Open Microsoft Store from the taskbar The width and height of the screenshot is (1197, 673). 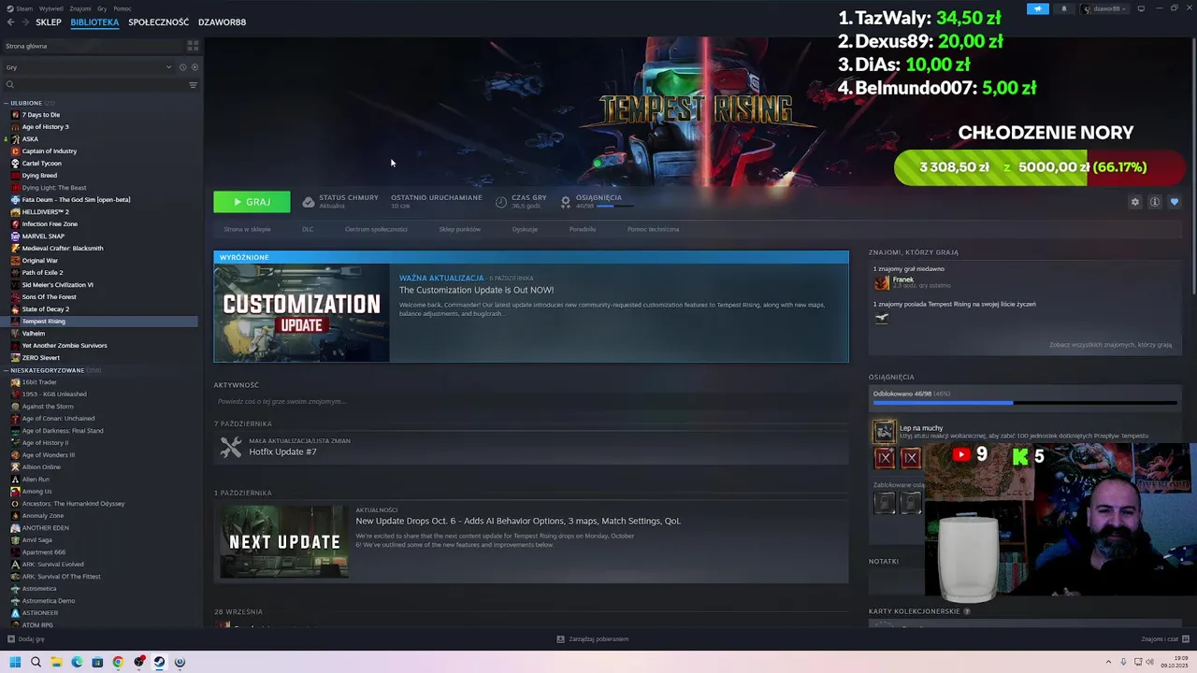tap(97, 662)
